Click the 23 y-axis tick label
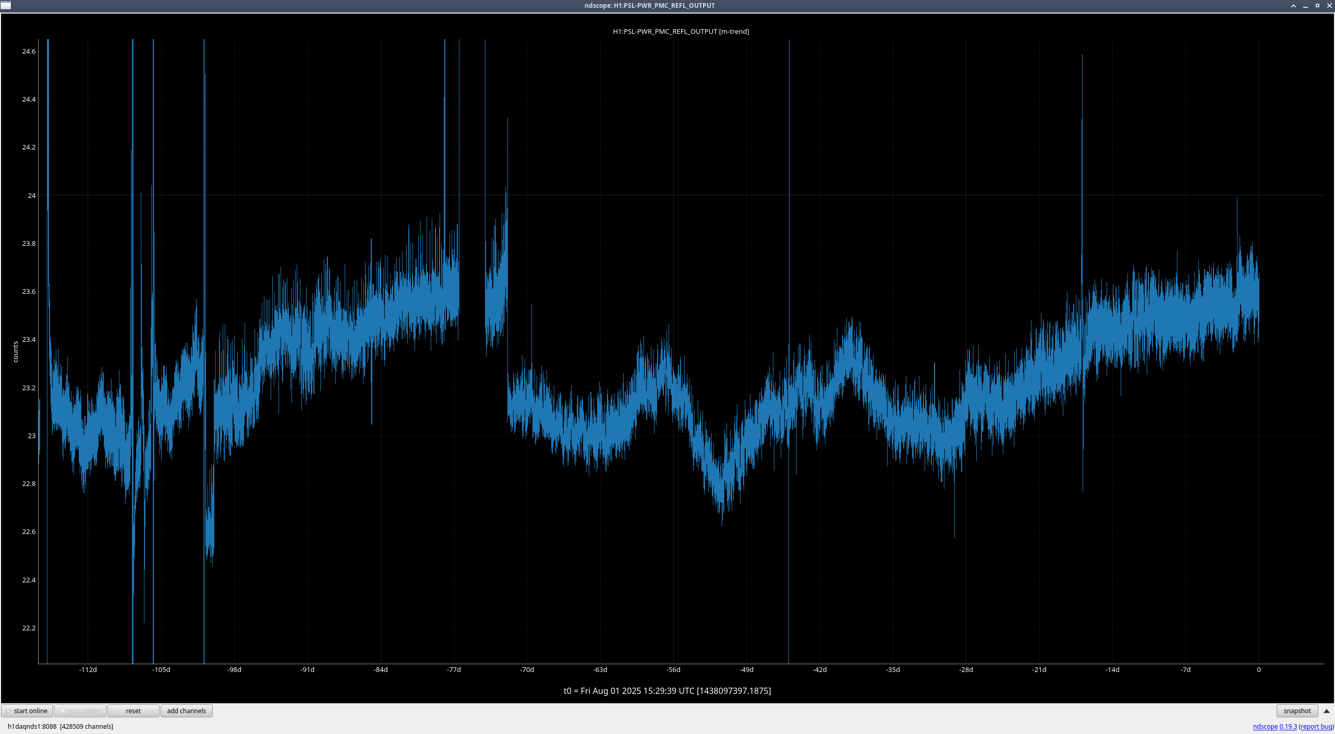The height and width of the screenshot is (734, 1335). [32, 436]
